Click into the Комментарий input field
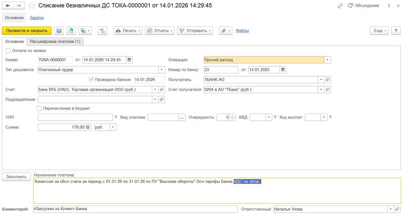 [135, 209]
